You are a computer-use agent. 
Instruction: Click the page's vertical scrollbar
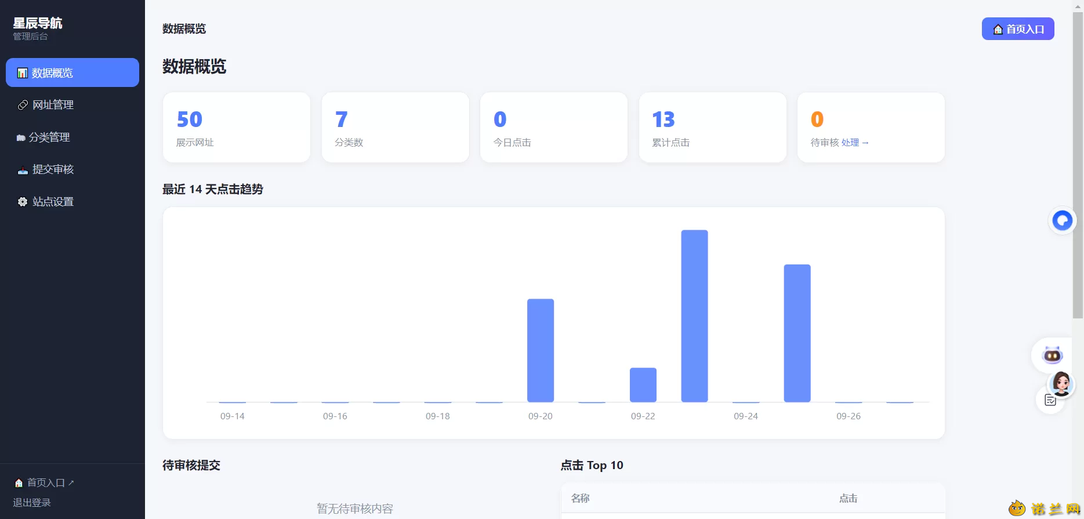click(1078, 165)
